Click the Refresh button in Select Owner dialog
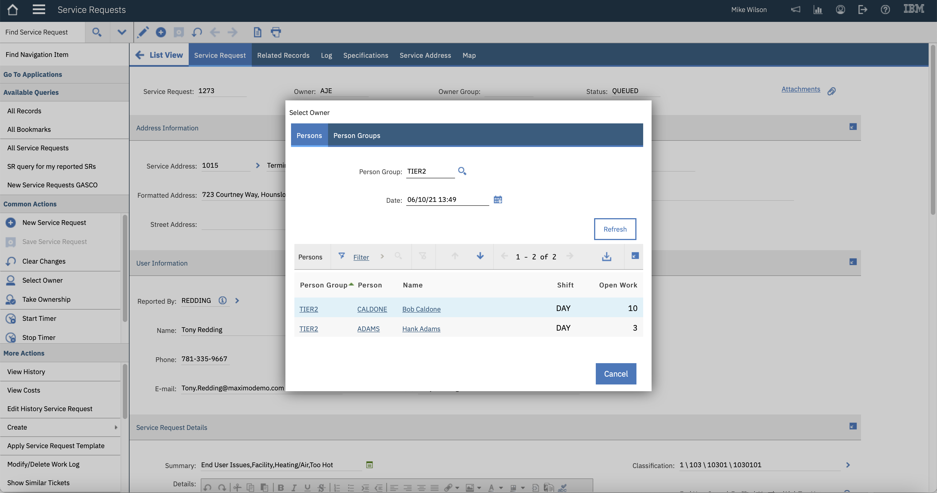The image size is (937, 493). point(615,229)
